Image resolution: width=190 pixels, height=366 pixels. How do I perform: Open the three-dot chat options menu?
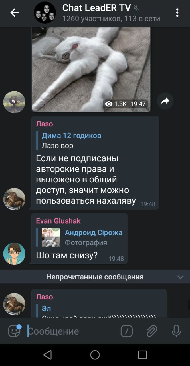pos(177,13)
